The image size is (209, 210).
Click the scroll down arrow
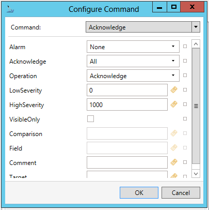point(196,173)
